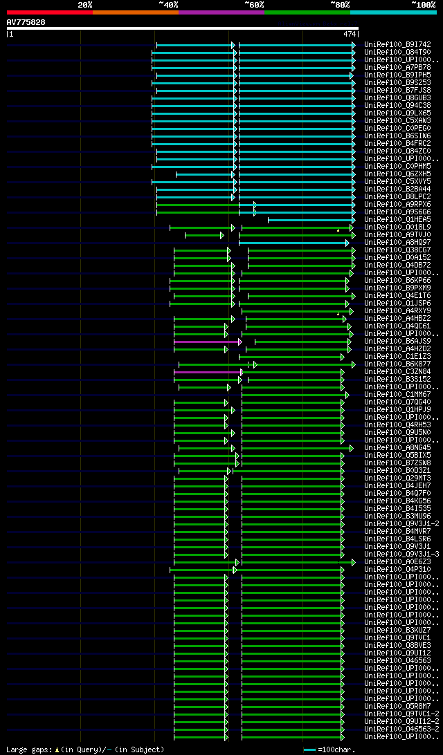Viewport: 443px width, 755px height.
Task: Select the UniRef100_Q6ZXH5 label
Action: (x=398, y=174)
